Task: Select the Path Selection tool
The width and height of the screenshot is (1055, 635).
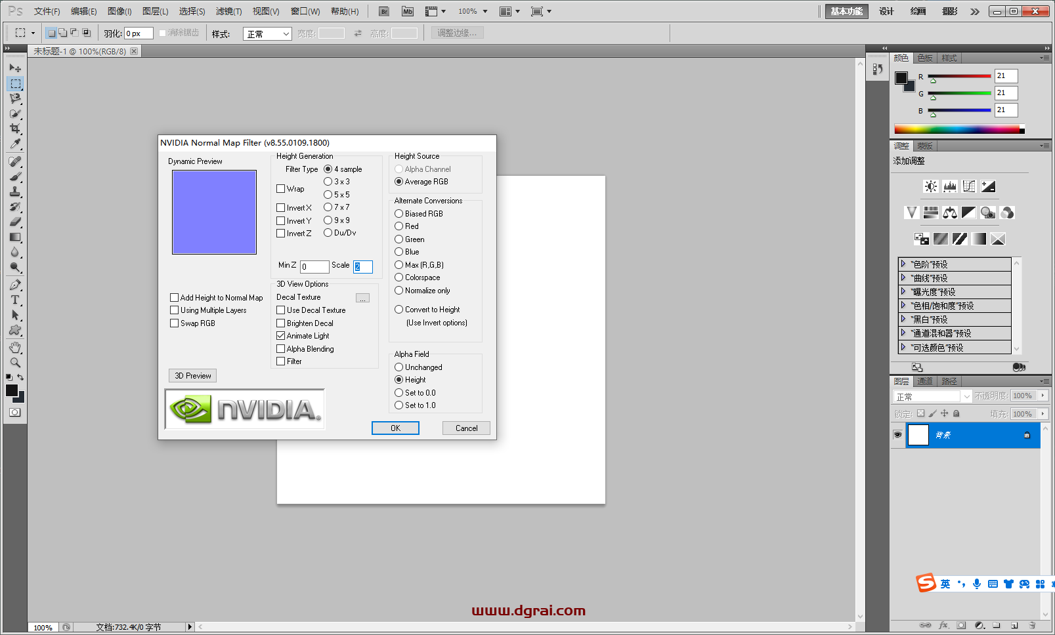Action: pyautogui.click(x=15, y=315)
